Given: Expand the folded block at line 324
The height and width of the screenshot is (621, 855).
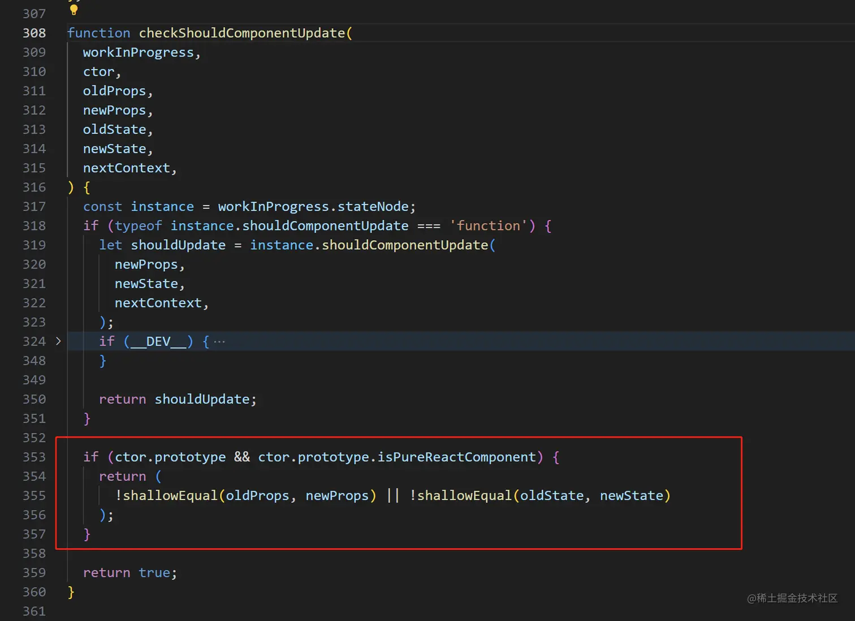Looking at the screenshot, I should tap(58, 341).
